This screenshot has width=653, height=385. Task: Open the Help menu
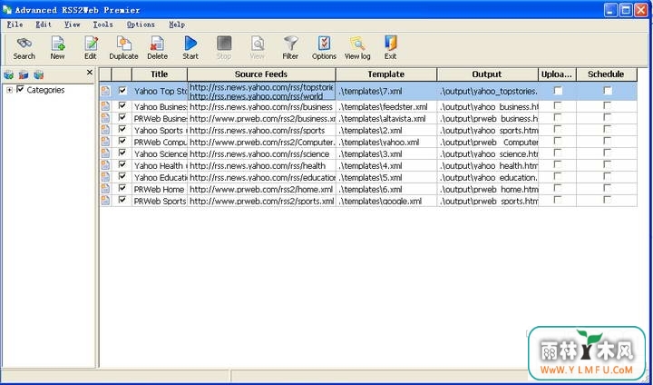pyautogui.click(x=177, y=25)
